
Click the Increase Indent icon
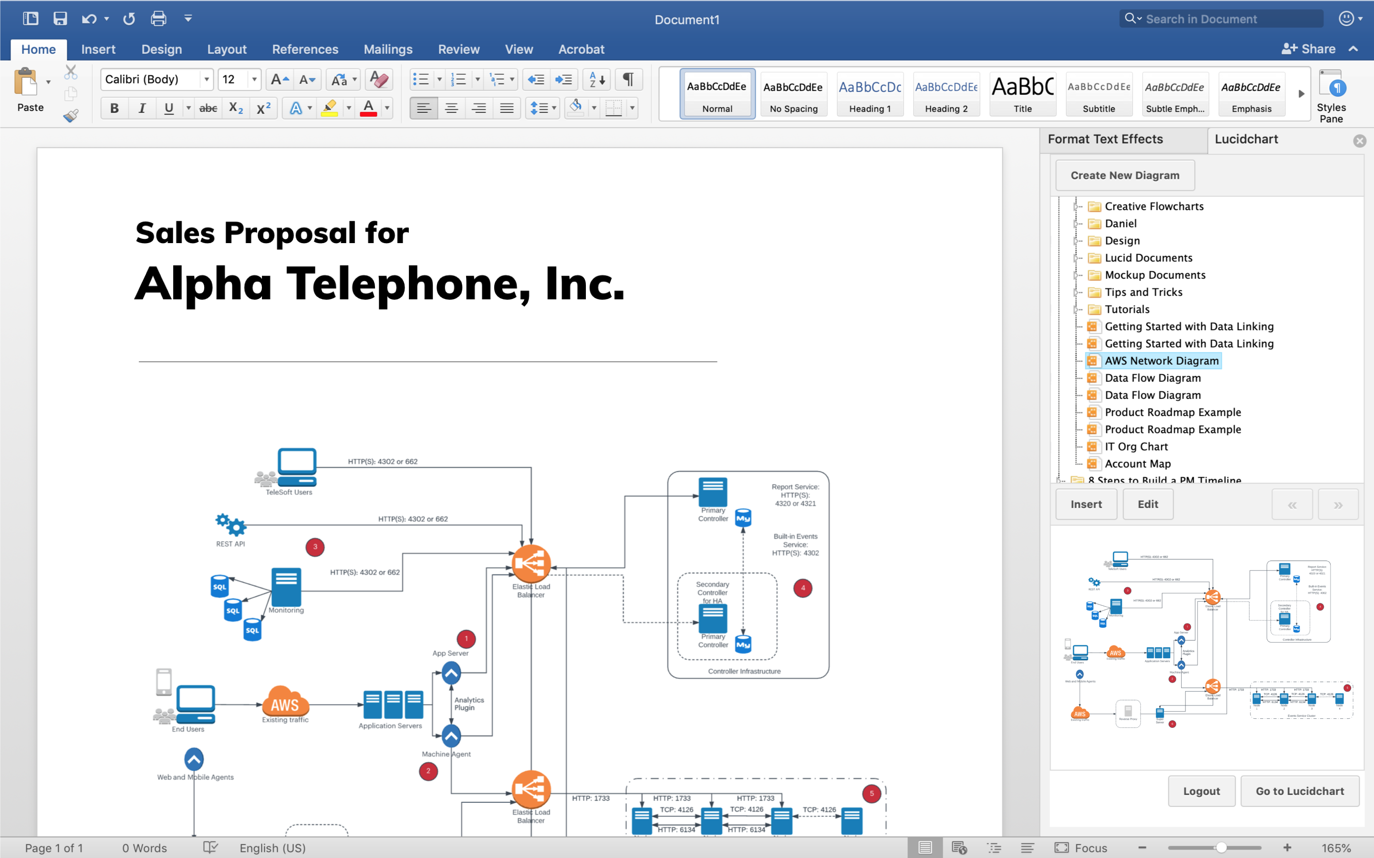[564, 80]
